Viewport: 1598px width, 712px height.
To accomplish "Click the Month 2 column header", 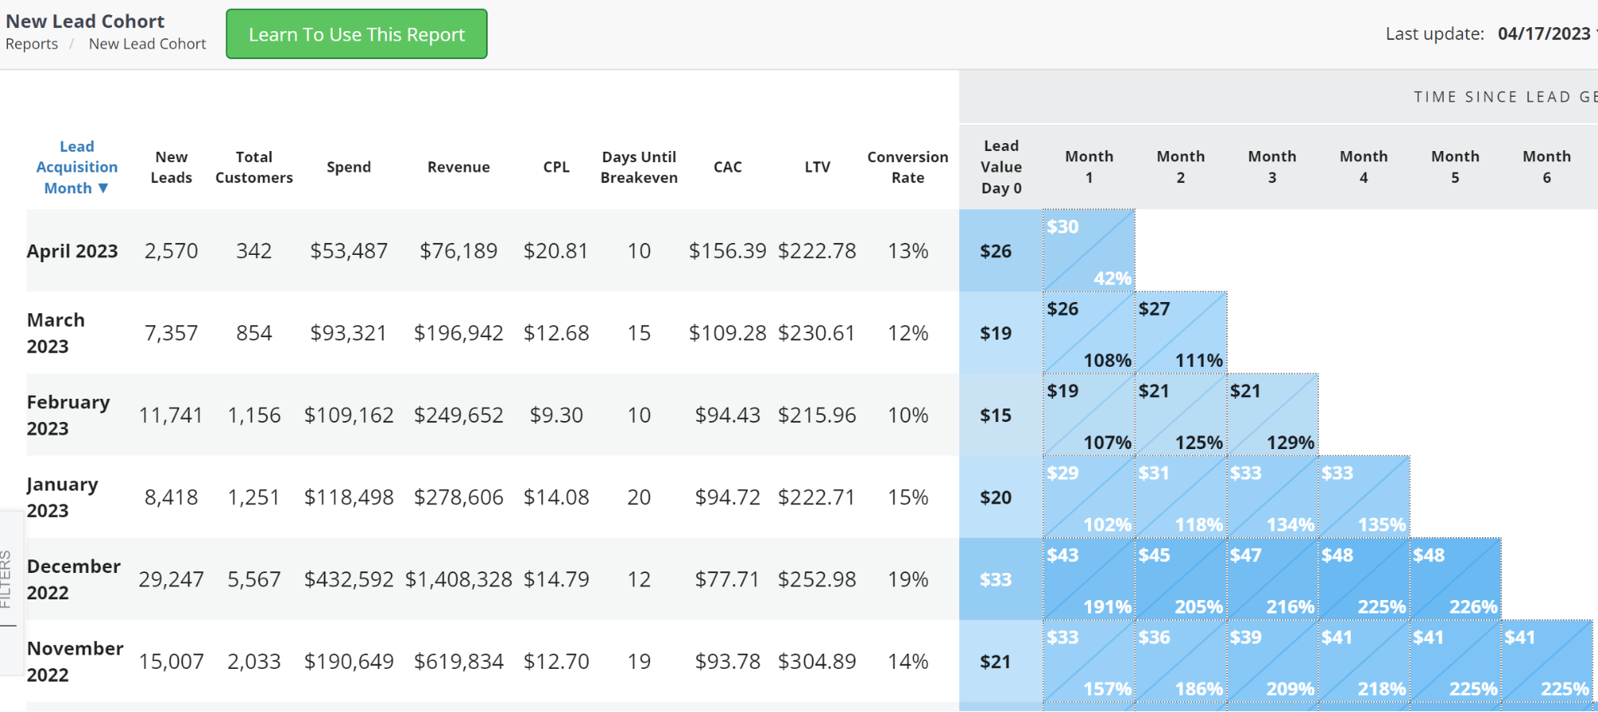I will coord(1181,167).
